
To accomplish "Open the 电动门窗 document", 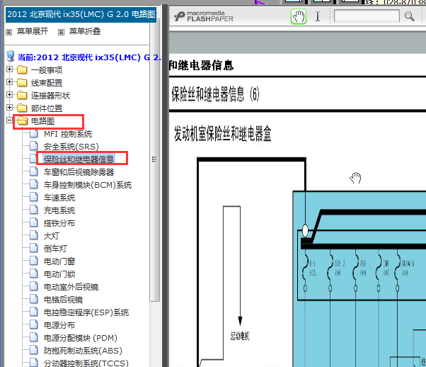I will pos(59,261).
